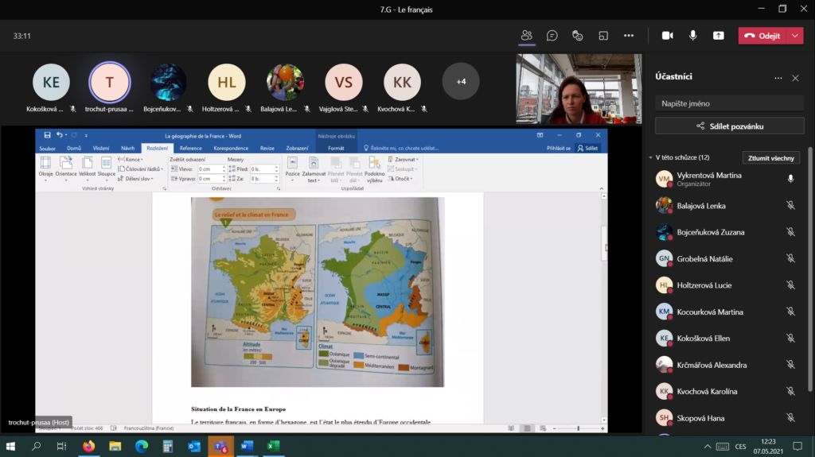Show the +4 additional participants

click(x=461, y=81)
